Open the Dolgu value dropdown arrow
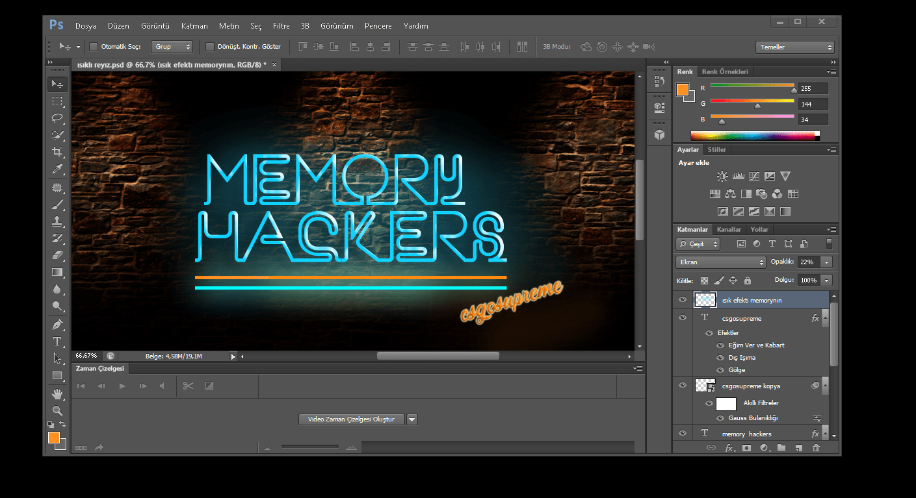Image resolution: width=916 pixels, height=498 pixels. tap(826, 280)
